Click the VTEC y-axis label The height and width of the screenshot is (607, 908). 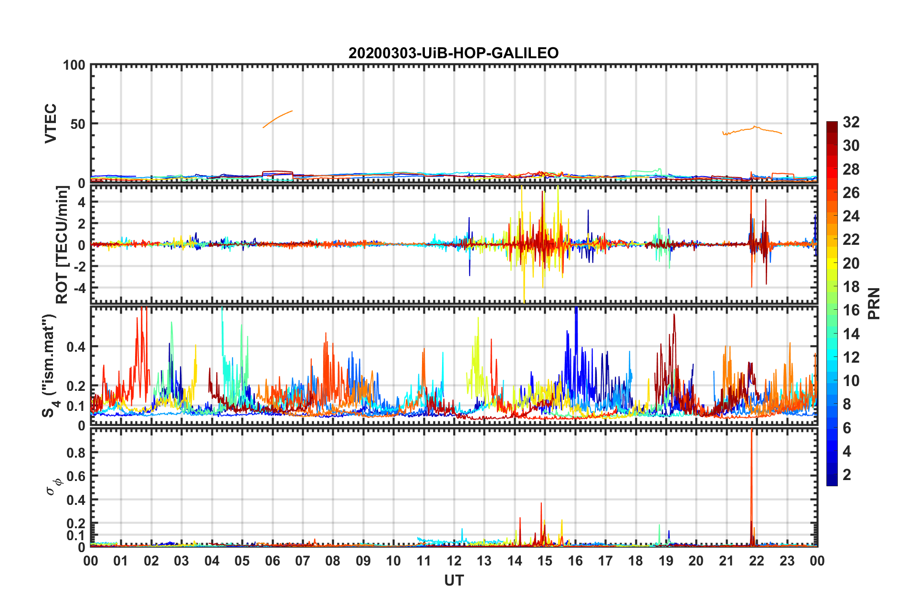[51, 123]
